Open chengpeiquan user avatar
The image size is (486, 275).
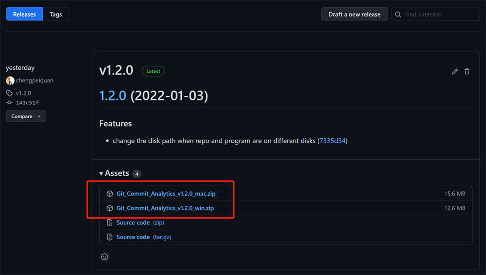coord(10,81)
